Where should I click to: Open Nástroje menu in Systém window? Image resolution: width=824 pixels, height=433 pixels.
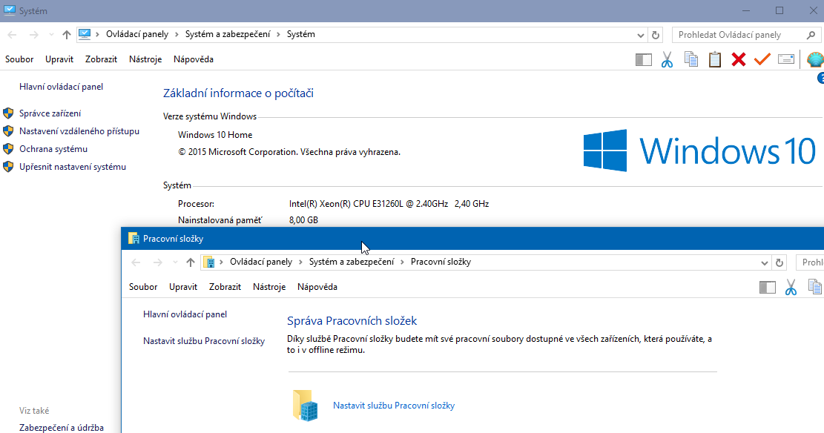tap(145, 59)
